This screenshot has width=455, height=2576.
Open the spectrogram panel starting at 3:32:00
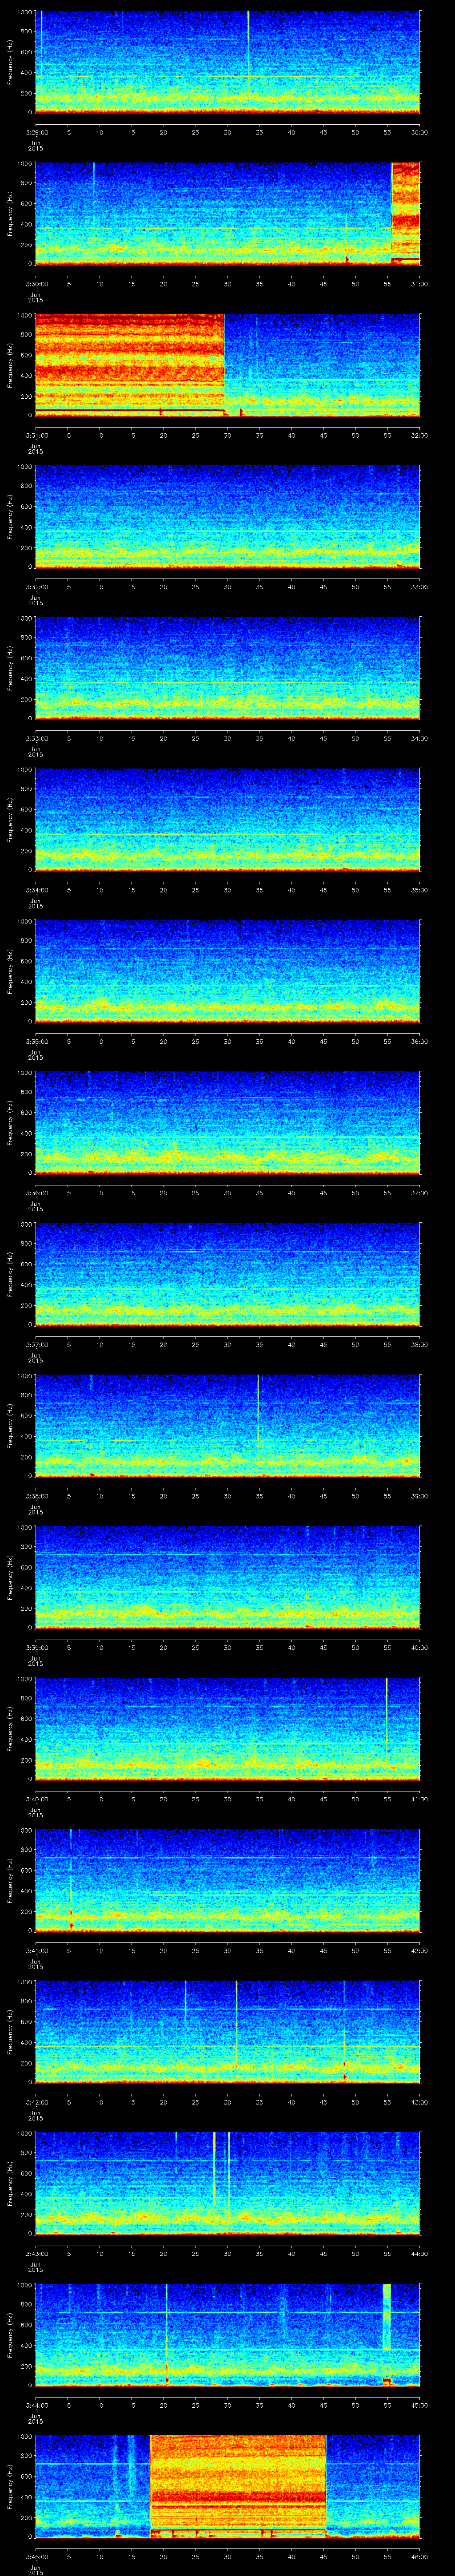pos(227,516)
